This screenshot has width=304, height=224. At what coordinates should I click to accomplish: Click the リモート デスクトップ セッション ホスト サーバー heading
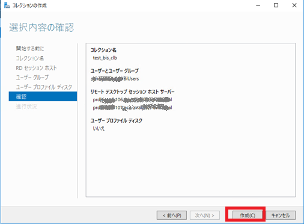tap(132, 92)
